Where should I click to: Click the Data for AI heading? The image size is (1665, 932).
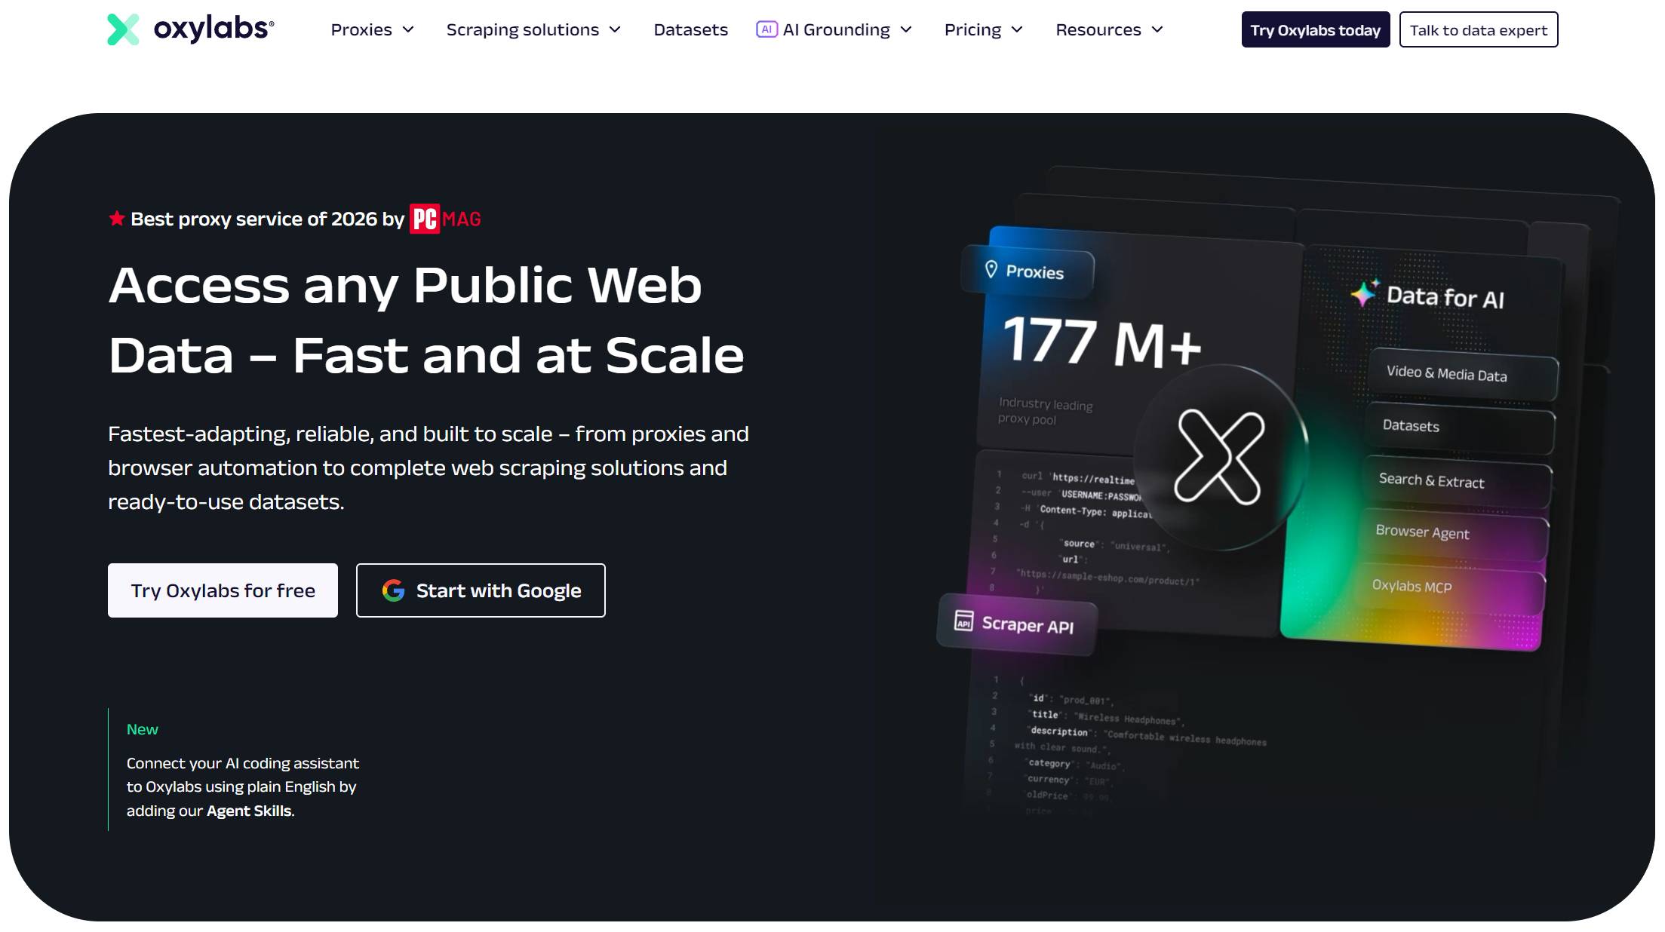[1445, 297]
